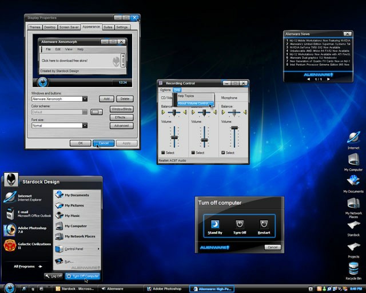Click the Restart icon in the shutdown dialog
The image size is (366, 293).
click(x=264, y=224)
